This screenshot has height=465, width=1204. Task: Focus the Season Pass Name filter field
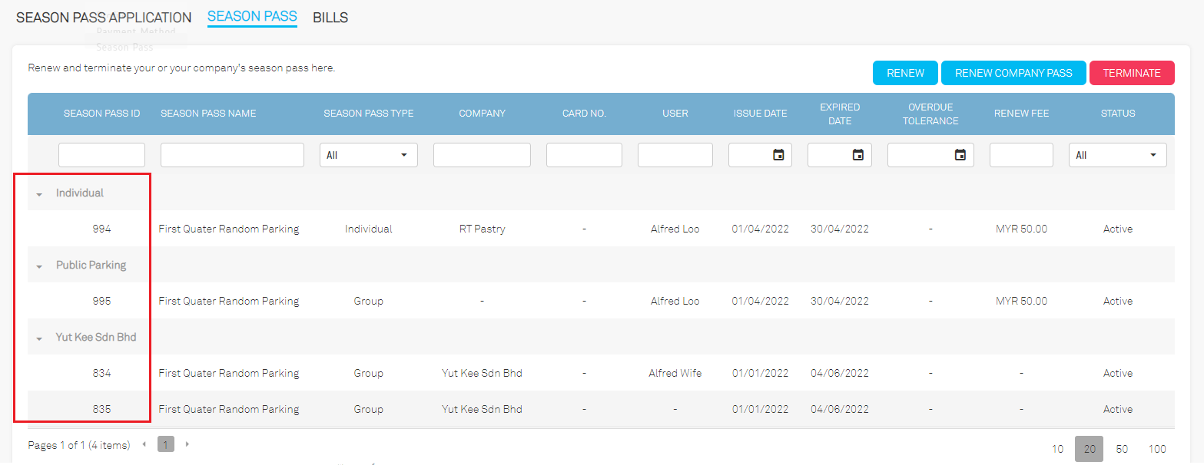(232, 155)
